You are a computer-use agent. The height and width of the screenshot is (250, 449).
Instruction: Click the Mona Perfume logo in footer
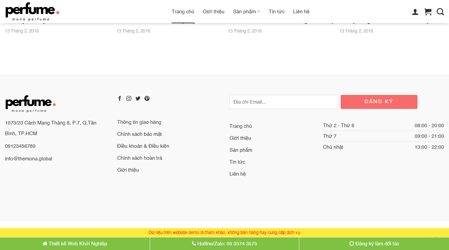pos(30,104)
